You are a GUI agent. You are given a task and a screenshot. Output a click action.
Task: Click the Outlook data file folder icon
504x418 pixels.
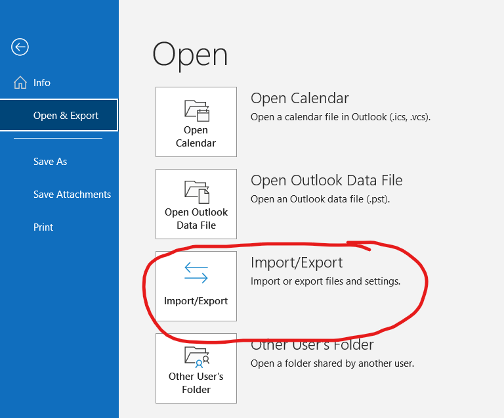pos(196,192)
